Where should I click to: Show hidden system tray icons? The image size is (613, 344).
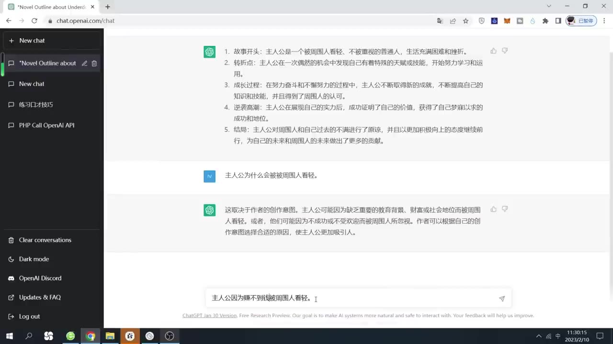[539, 336]
